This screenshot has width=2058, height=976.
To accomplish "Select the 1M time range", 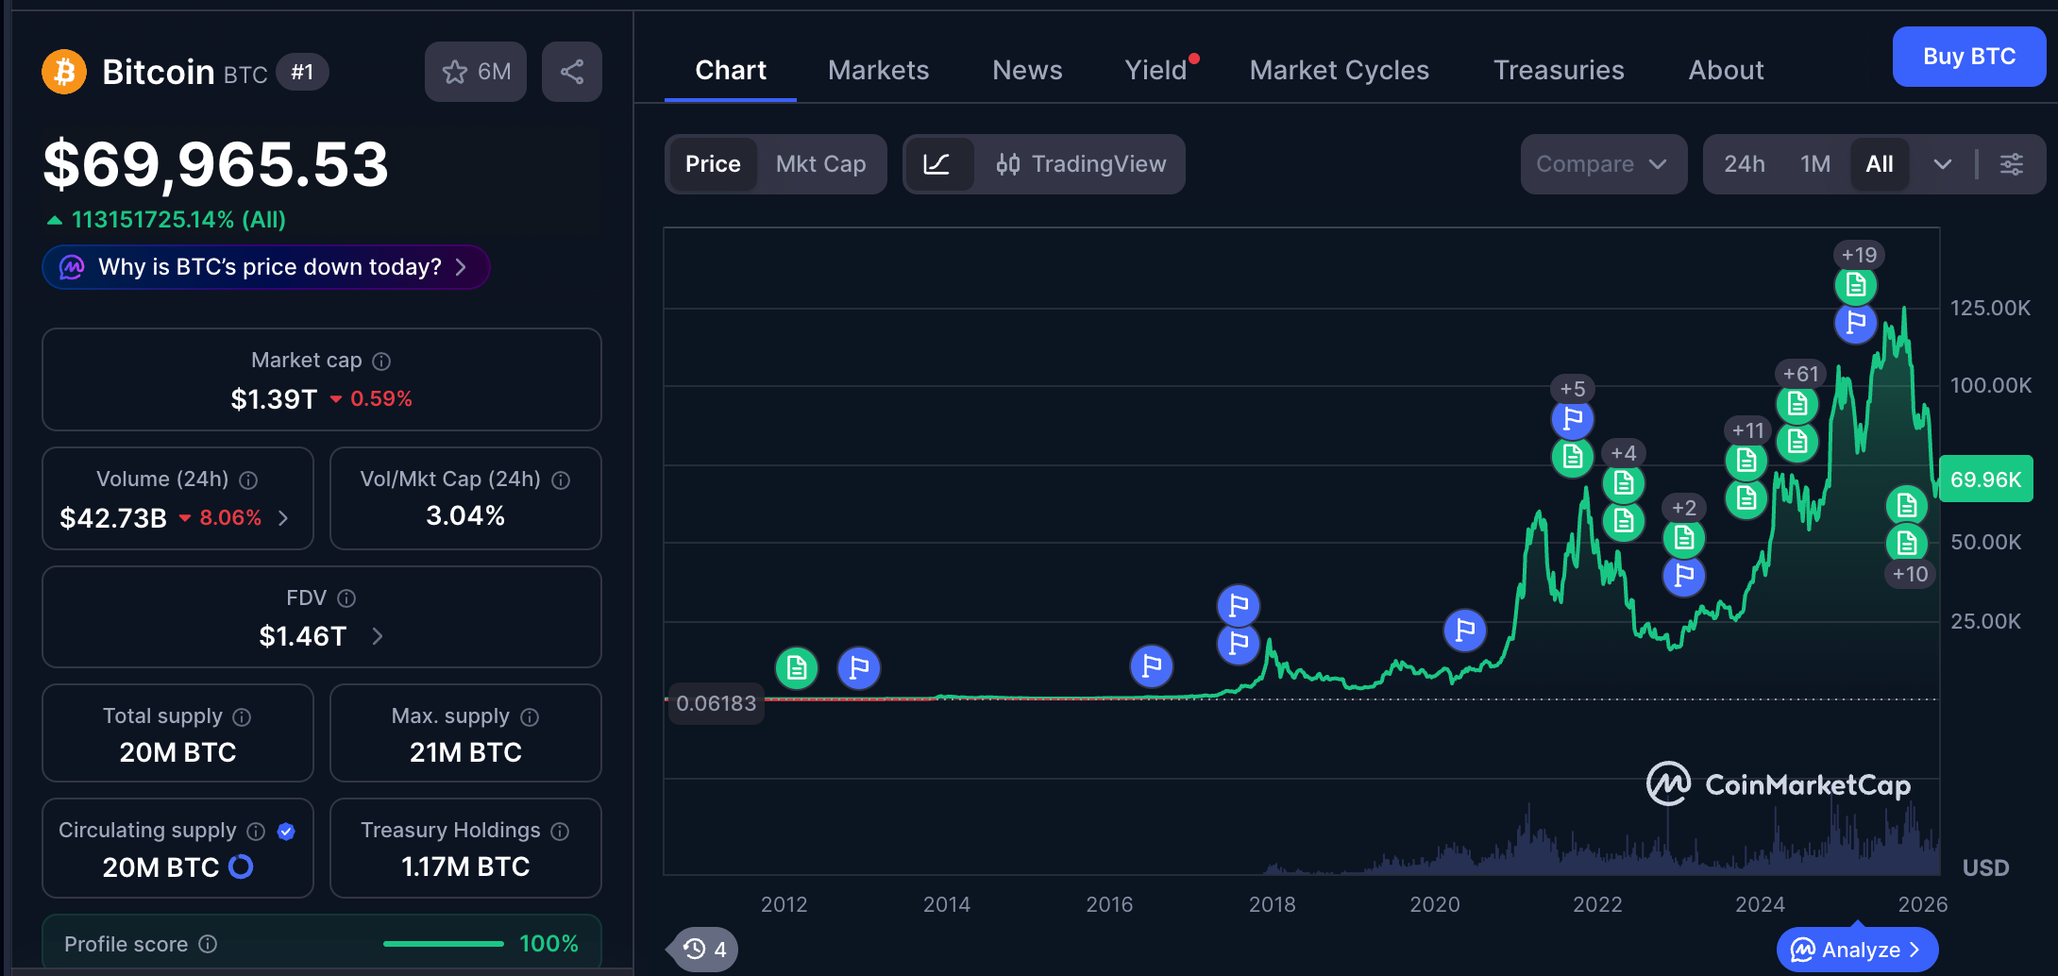I will coord(1814,164).
